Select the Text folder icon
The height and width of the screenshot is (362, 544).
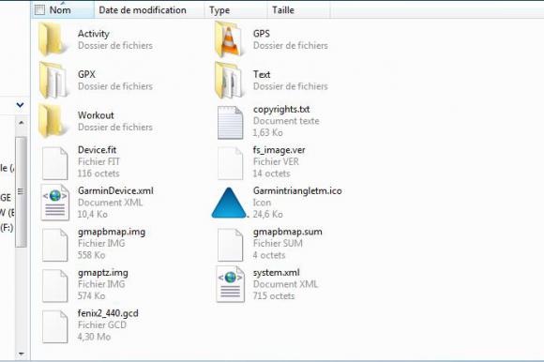click(229, 80)
